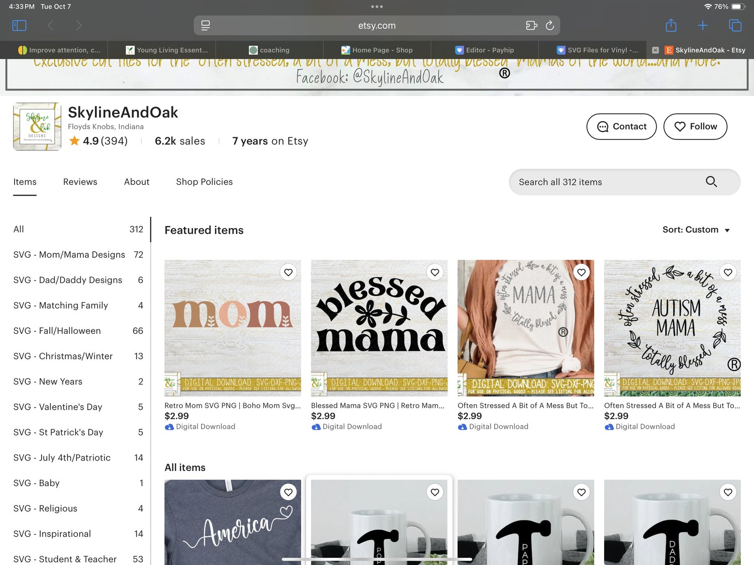Filter by SVG - Baby
This screenshot has width=754, height=565.
coord(78,483)
